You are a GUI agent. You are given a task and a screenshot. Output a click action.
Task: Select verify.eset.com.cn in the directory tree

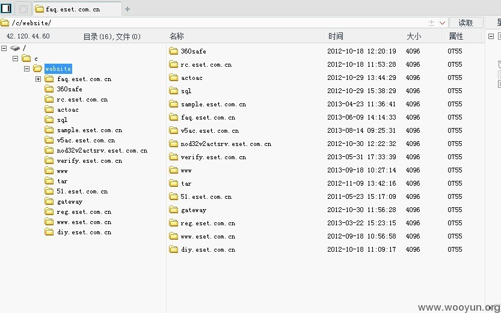90,161
